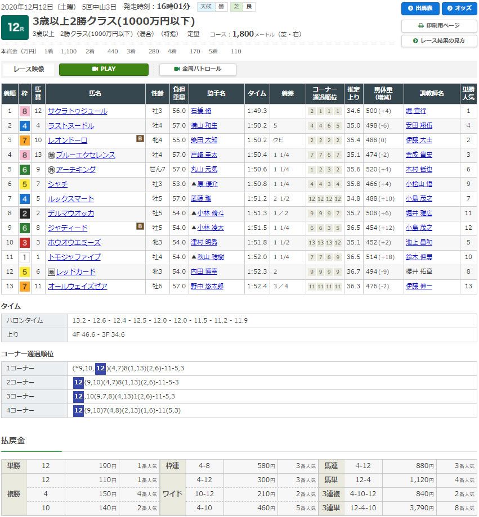Viewport: 479px width, 517px height.
Task: Open jockey 戸崎 圭太's profile link
Action: click(x=203, y=155)
